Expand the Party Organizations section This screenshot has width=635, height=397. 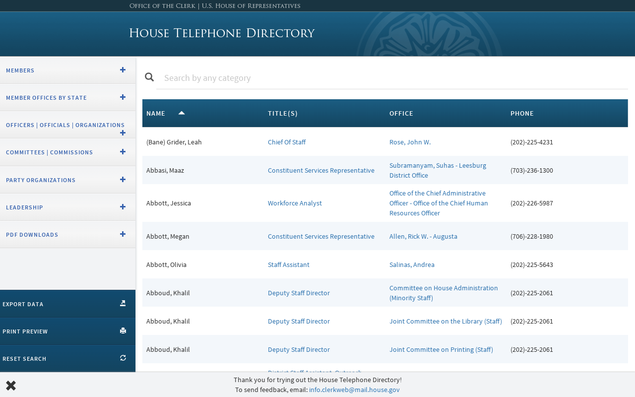click(123, 179)
